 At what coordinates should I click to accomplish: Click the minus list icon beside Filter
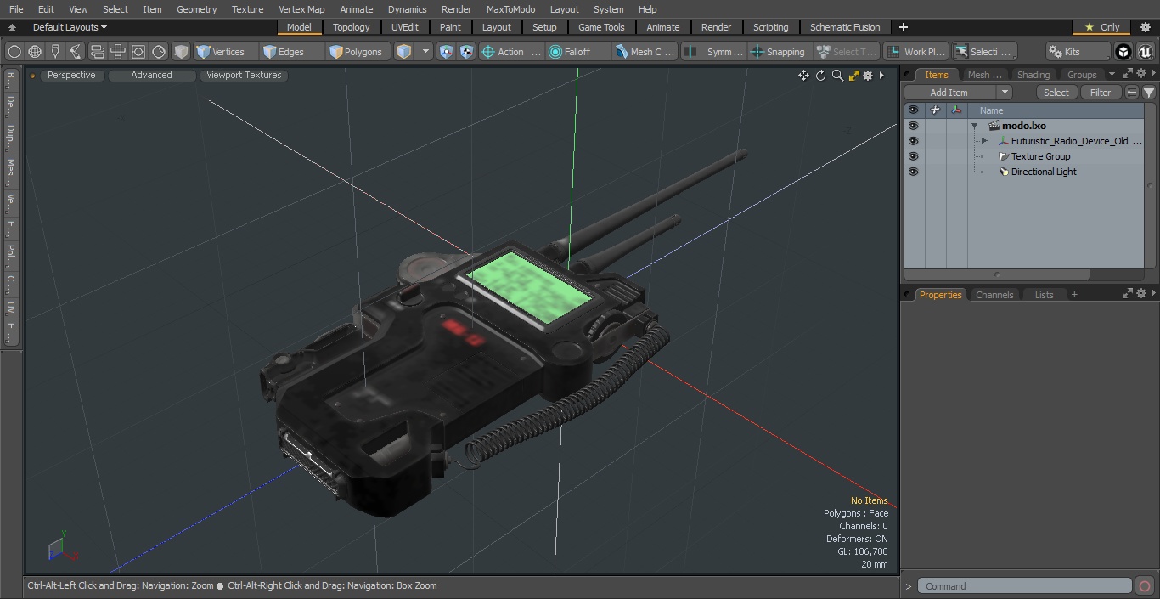point(1132,93)
